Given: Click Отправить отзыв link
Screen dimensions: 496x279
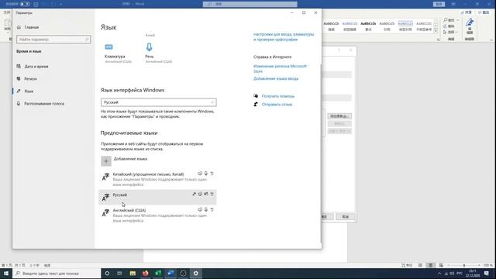Looking at the screenshot, I should [277, 105].
